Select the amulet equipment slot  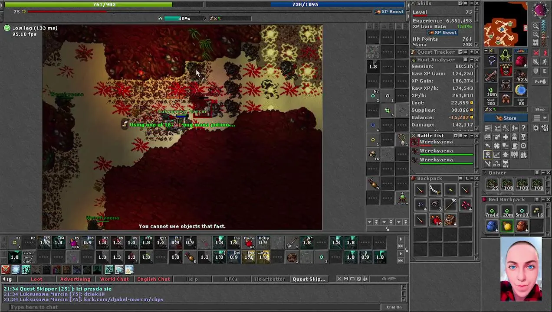(x=491, y=61)
